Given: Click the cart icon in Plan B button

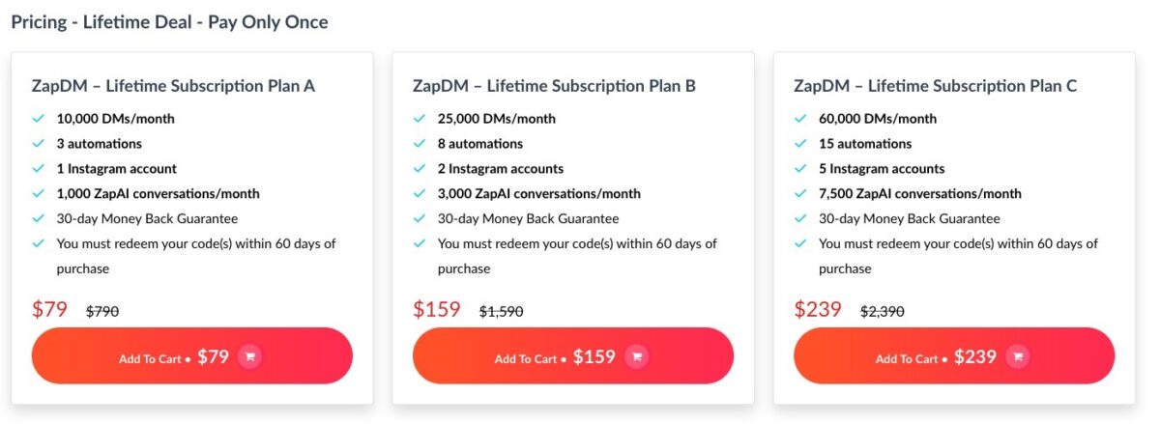Looking at the screenshot, I should tap(636, 356).
